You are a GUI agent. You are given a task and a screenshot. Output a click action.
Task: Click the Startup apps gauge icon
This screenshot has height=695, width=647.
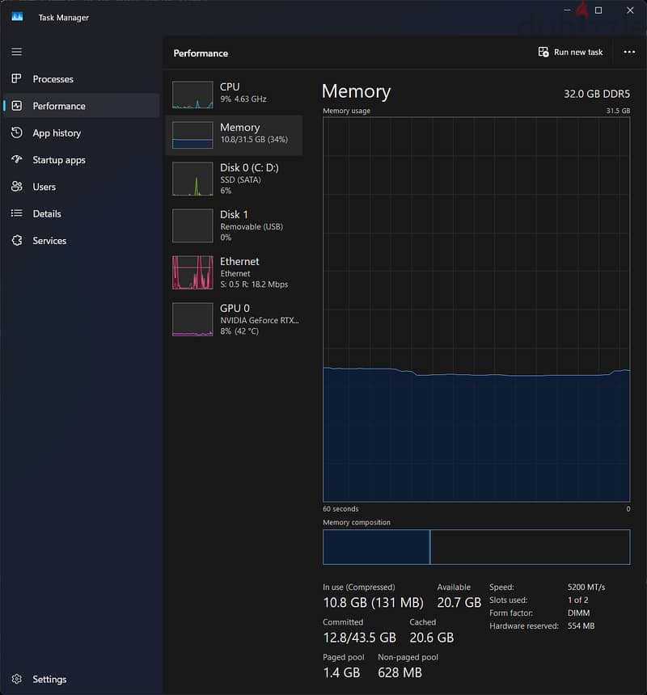pos(17,159)
